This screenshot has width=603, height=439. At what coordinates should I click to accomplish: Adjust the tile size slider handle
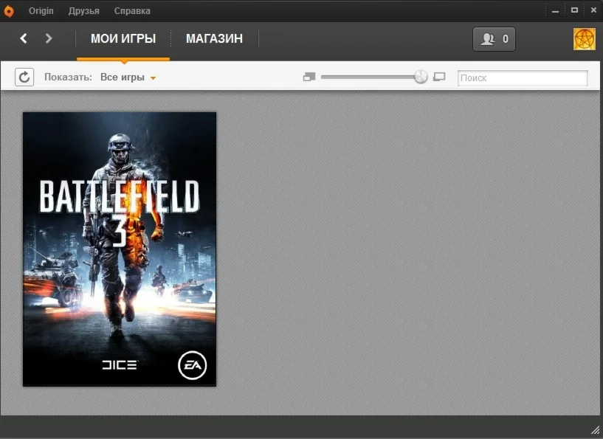point(420,76)
